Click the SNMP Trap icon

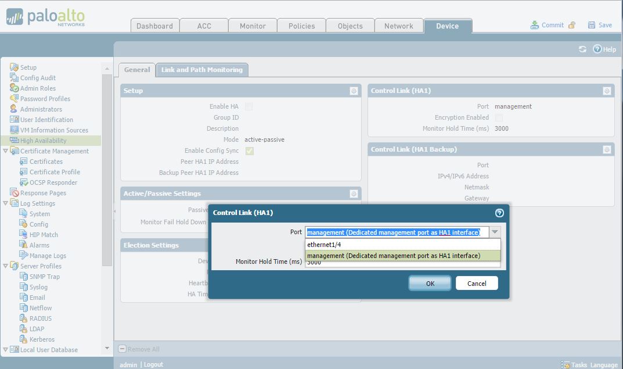(x=24, y=277)
